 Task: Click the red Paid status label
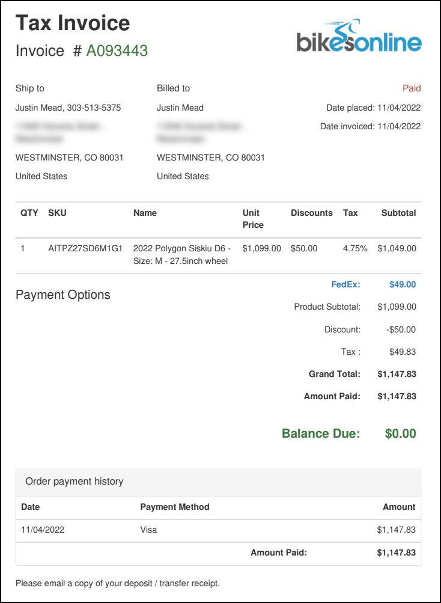tap(412, 88)
